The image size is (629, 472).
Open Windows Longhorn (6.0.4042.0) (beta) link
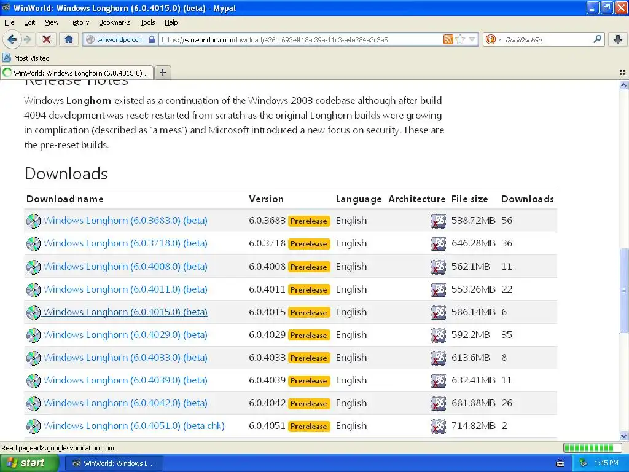[125, 403]
